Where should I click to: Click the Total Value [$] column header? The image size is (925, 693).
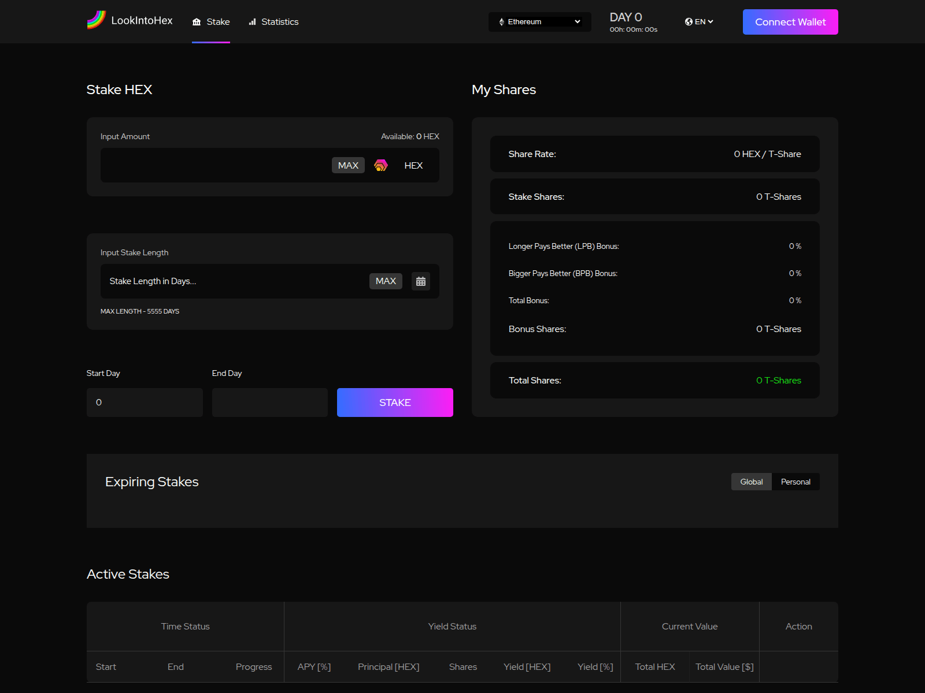(724, 667)
